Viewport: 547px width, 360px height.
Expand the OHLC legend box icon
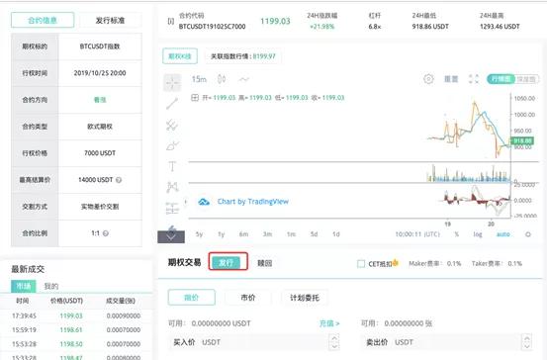[195, 98]
